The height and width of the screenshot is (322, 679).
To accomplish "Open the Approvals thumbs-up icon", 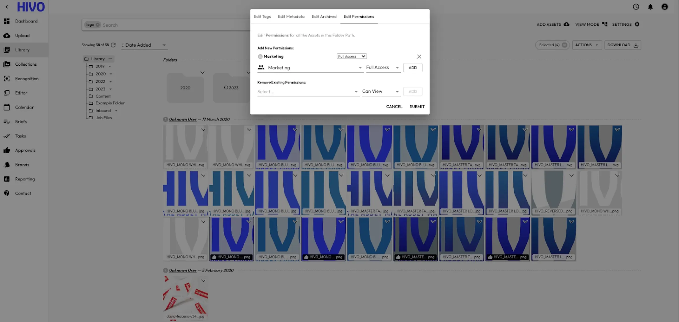I will click(7, 150).
